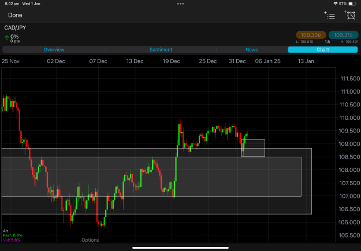Screen dimensions: 361x251
Task: Tap the 106.000 price axis label
Action: [349, 223]
